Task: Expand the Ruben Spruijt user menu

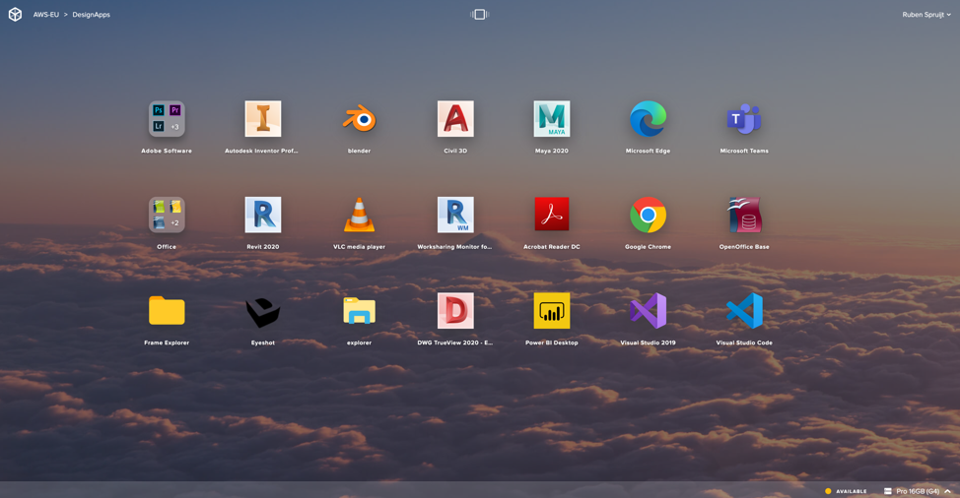Action: (926, 15)
